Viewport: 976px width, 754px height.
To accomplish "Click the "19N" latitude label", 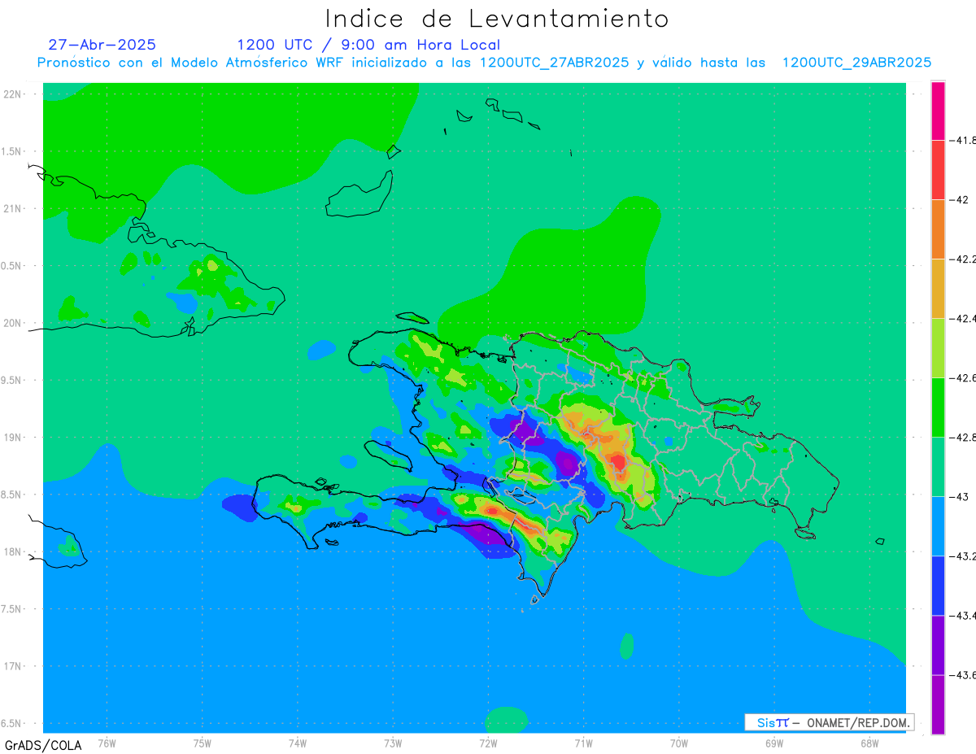I will coord(12,437).
